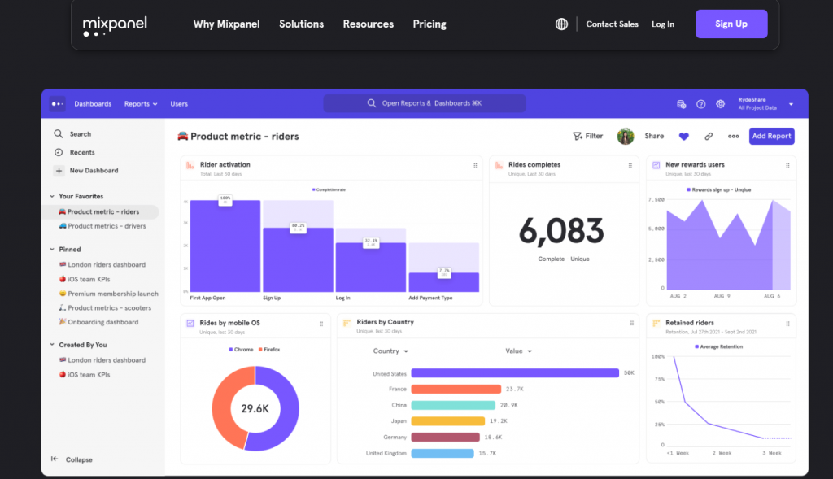Open the Country dropdown
Viewport: 833px width, 479px height.
(x=390, y=351)
